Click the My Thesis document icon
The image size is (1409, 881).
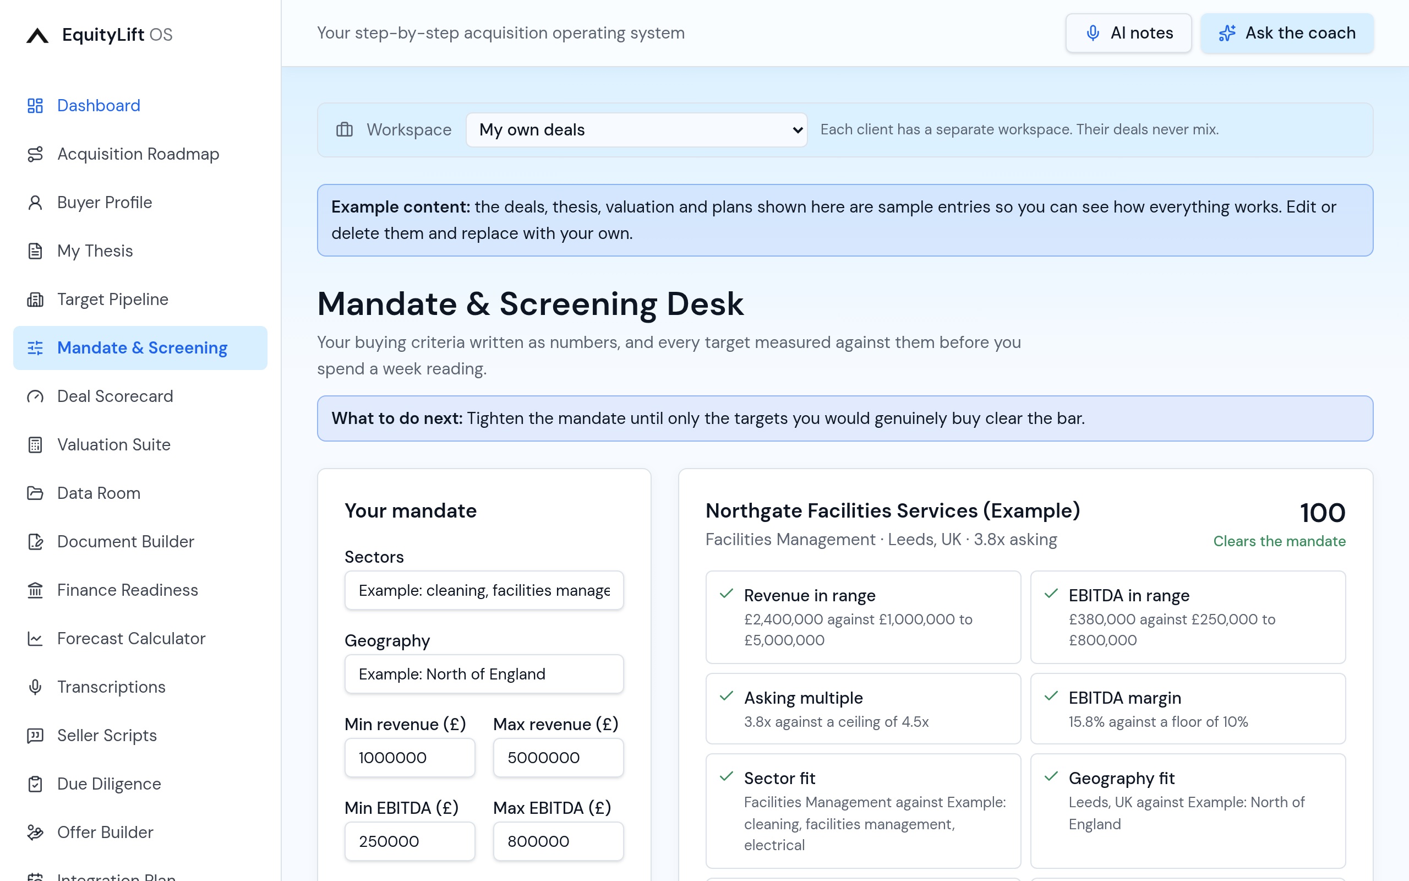pos(36,251)
